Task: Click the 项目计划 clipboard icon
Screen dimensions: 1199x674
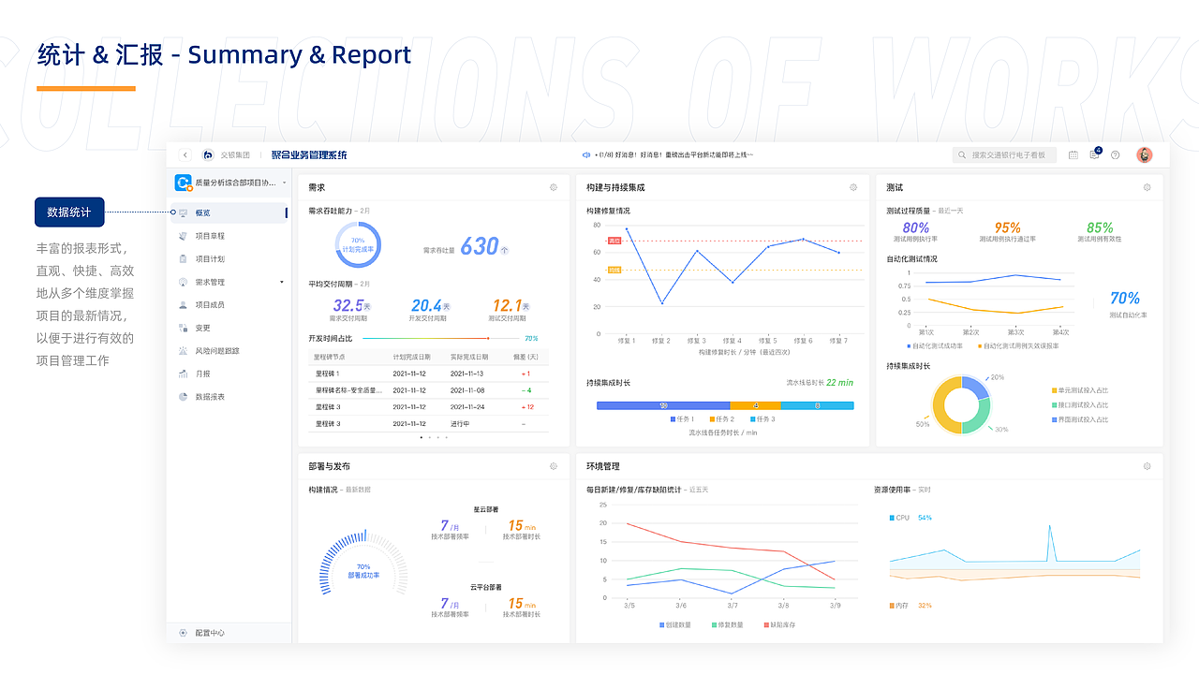Action: [x=183, y=259]
